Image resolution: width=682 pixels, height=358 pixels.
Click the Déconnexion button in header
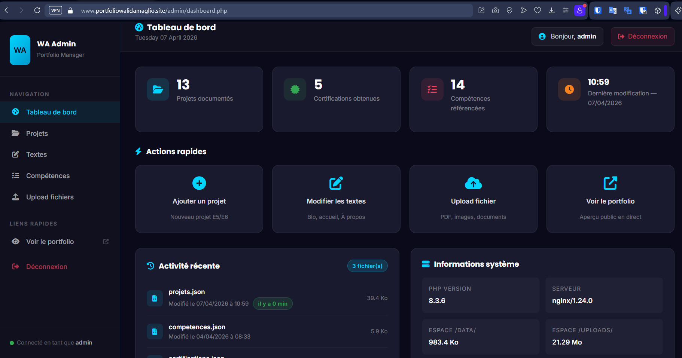point(642,36)
